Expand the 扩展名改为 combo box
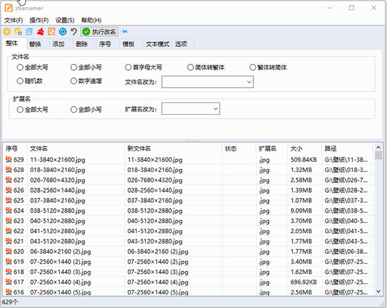 pyautogui.click(x=215, y=109)
